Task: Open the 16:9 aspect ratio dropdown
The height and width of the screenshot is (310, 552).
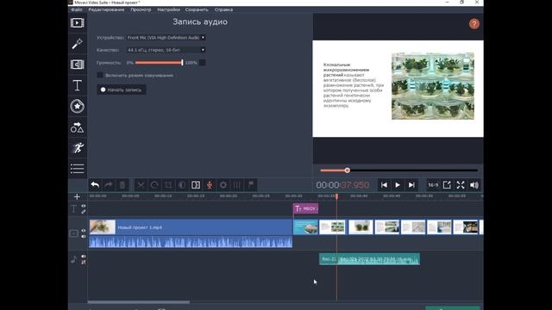Action: 433,185
